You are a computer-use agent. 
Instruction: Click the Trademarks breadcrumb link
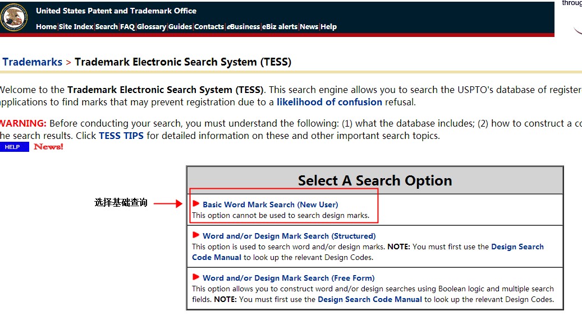32,62
